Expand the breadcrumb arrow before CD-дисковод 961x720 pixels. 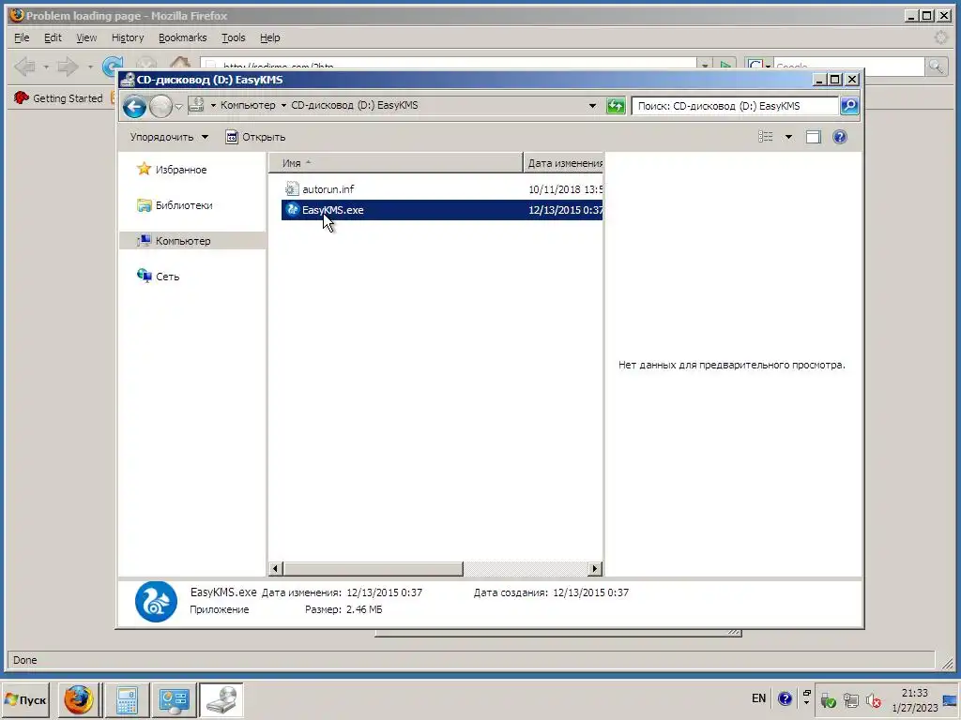click(x=283, y=105)
